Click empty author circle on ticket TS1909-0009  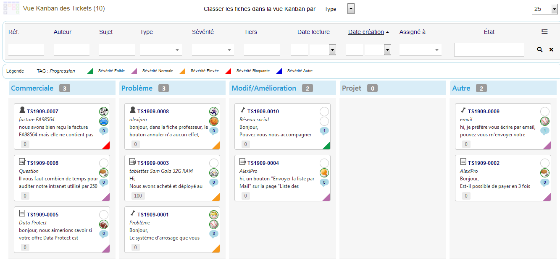545,112
